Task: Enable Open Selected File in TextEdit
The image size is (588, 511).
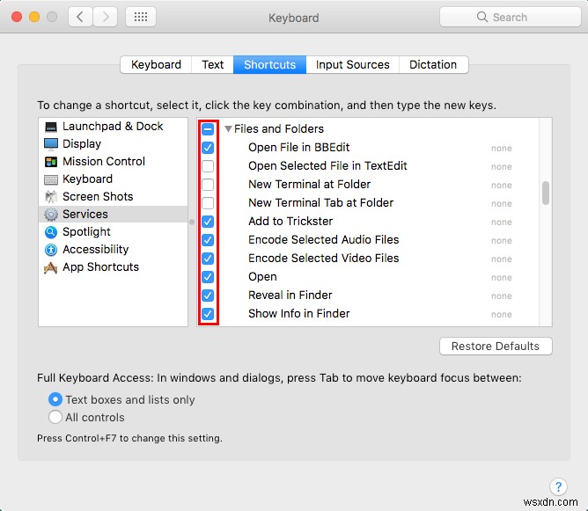Action: click(x=208, y=166)
